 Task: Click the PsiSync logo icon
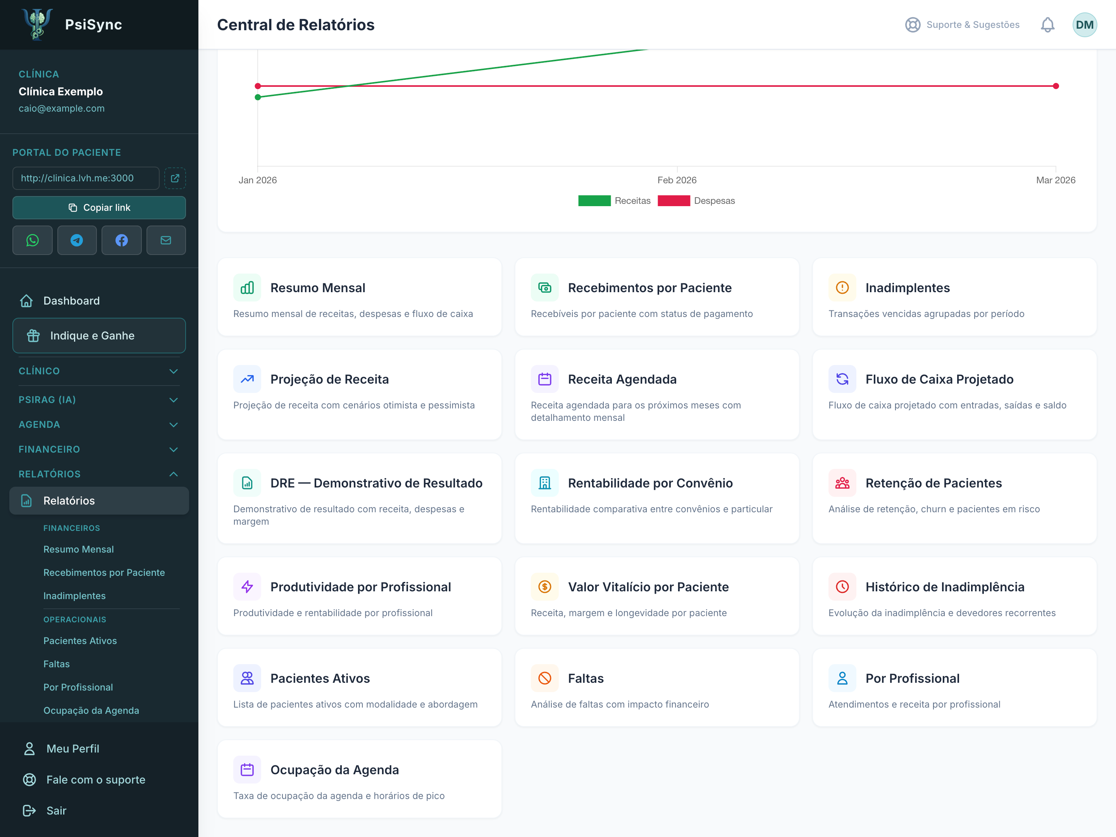click(x=37, y=24)
